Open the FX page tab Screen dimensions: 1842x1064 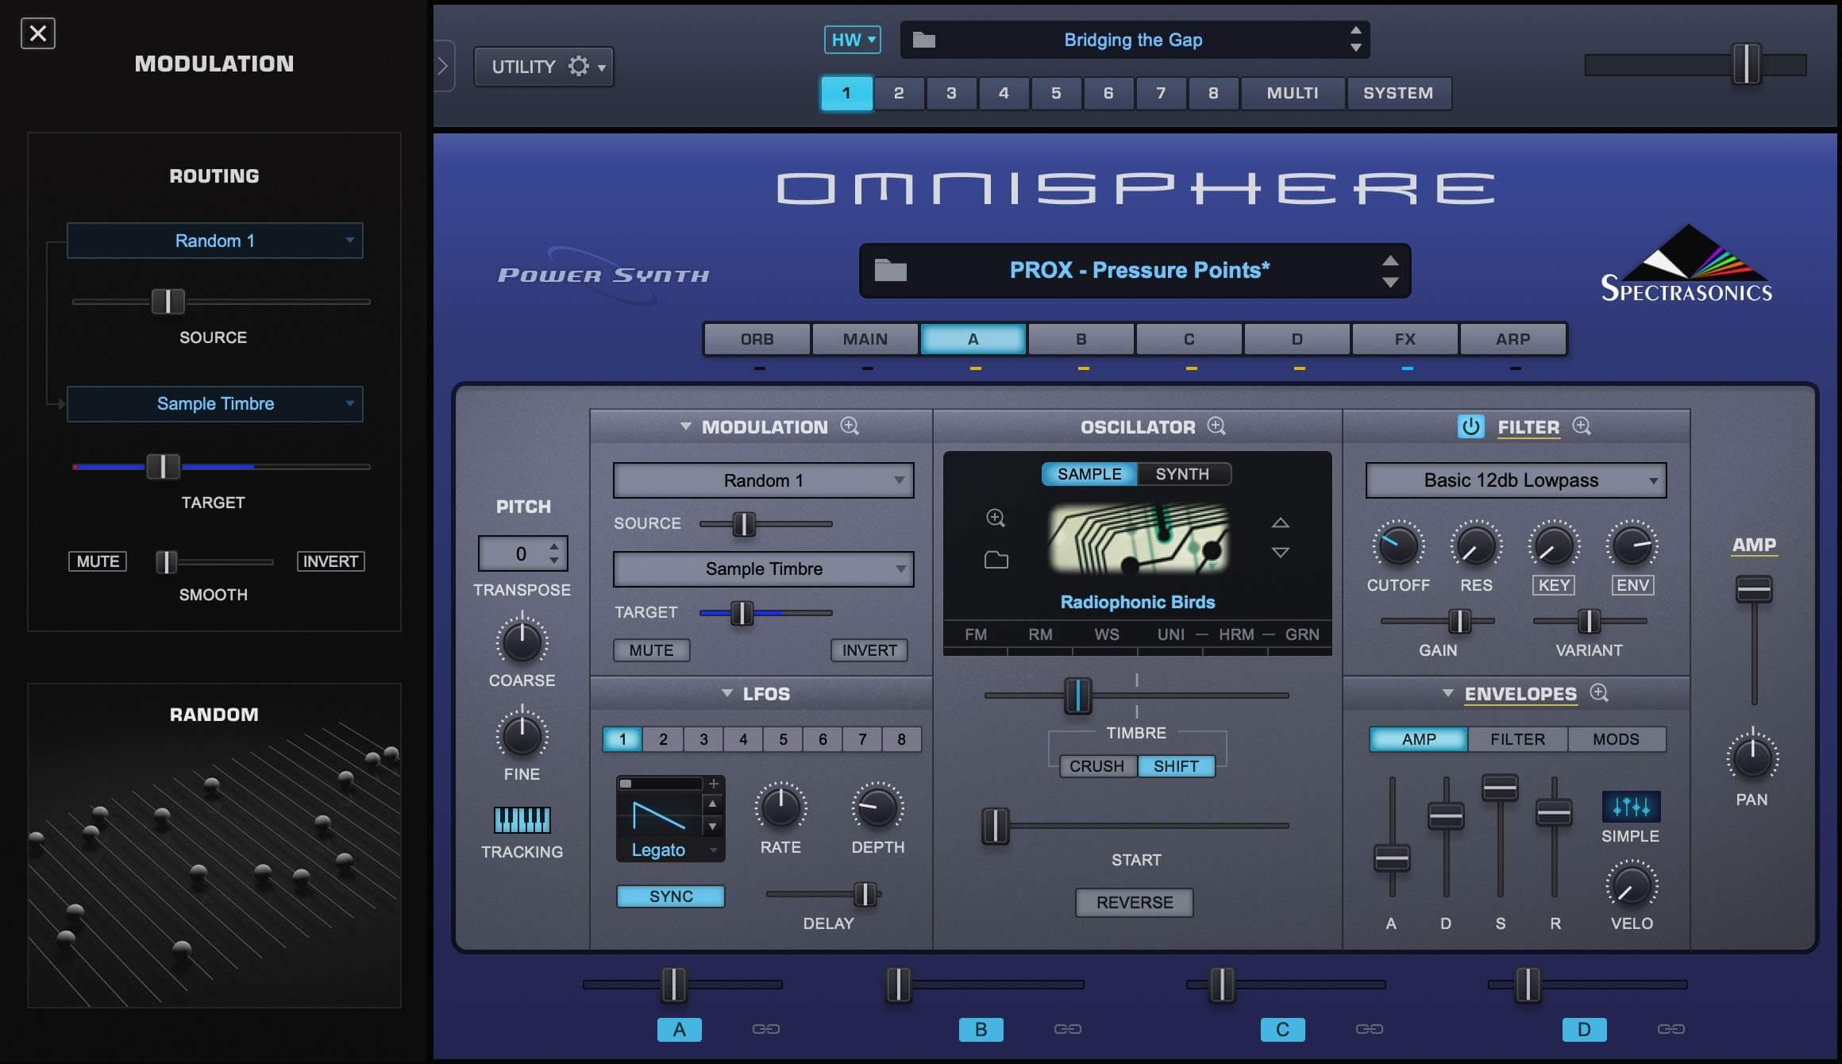1405,339
